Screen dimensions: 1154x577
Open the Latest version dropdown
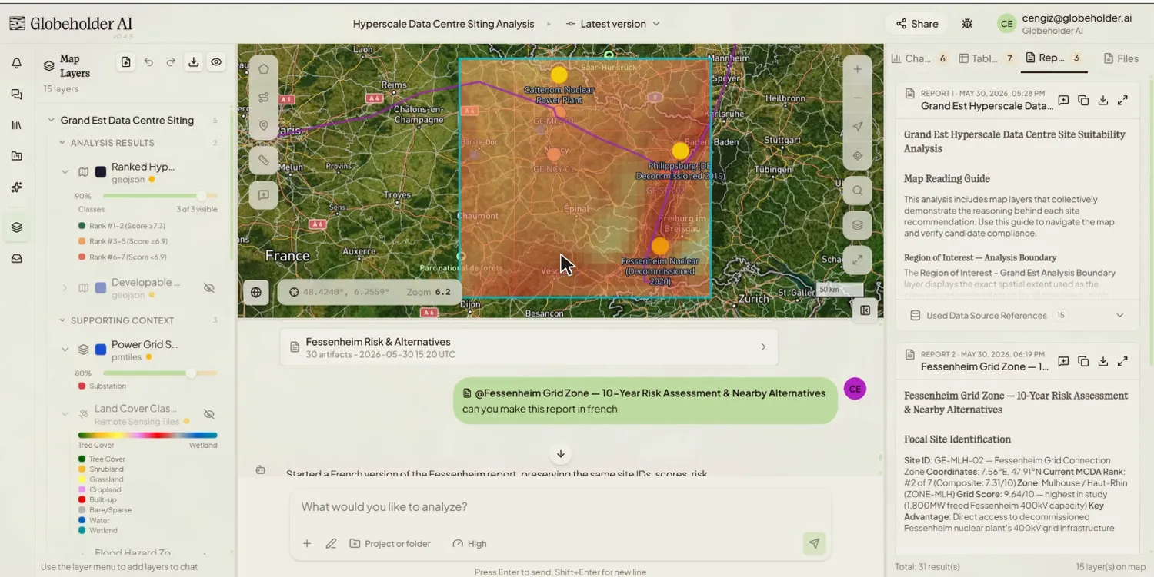(613, 24)
